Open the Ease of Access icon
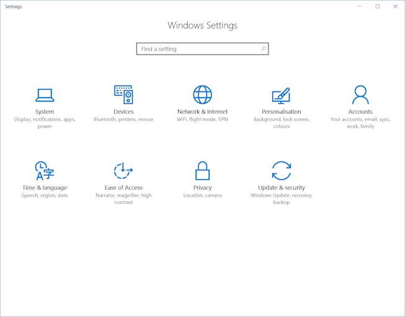The image size is (405, 317). click(123, 170)
